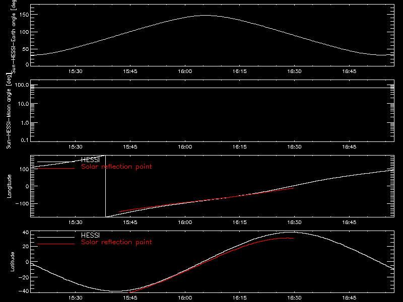Click the 40 tick on Latitude plot
The image size is (403, 302).
26,233
